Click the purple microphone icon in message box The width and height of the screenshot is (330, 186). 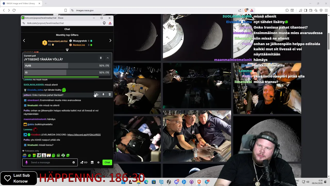(26, 162)
